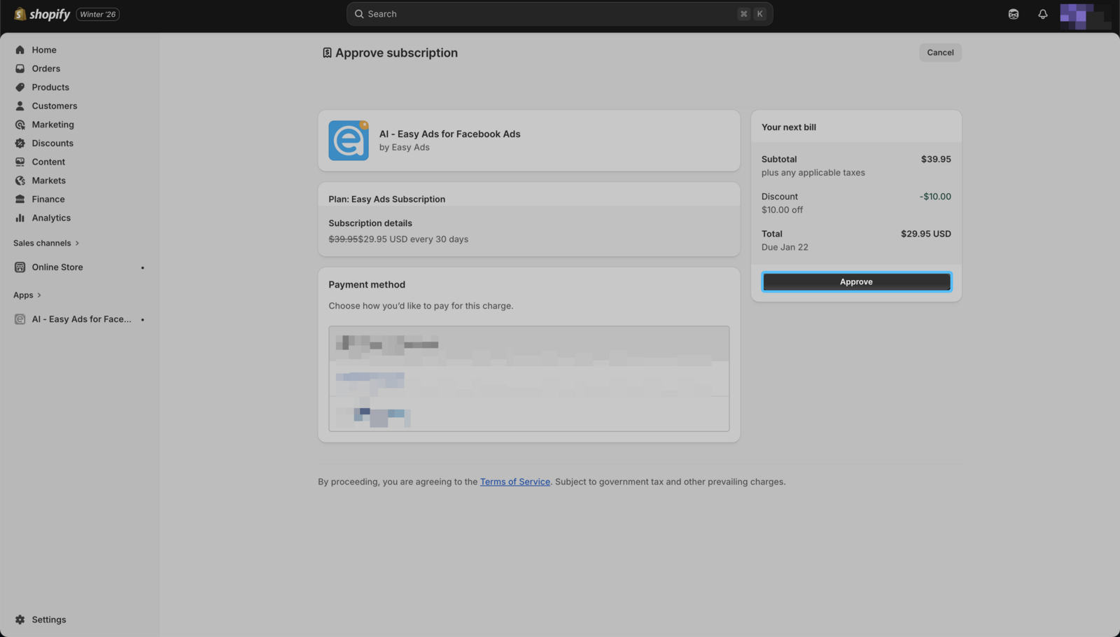
Task: Open the Finance menu item
Action: 48,199
